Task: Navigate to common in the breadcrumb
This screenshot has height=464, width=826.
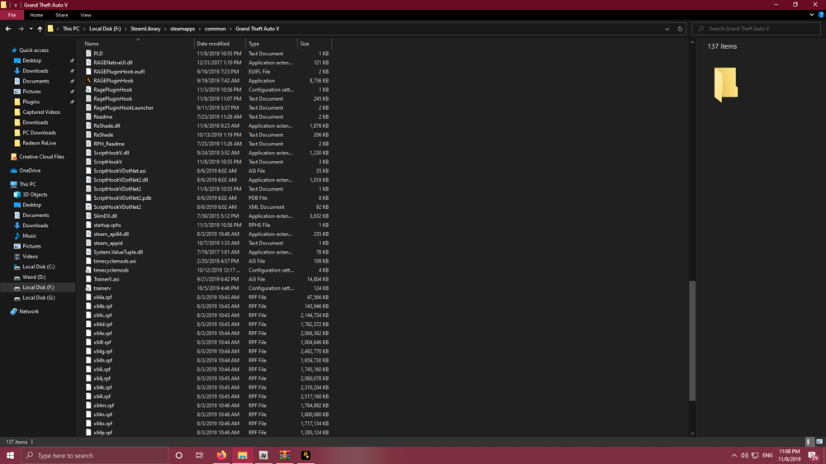Action: 215,29
